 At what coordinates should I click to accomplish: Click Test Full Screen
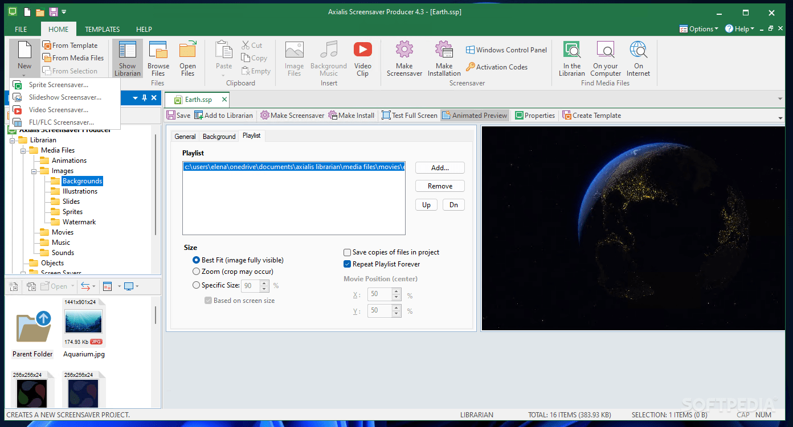[410, 116]
